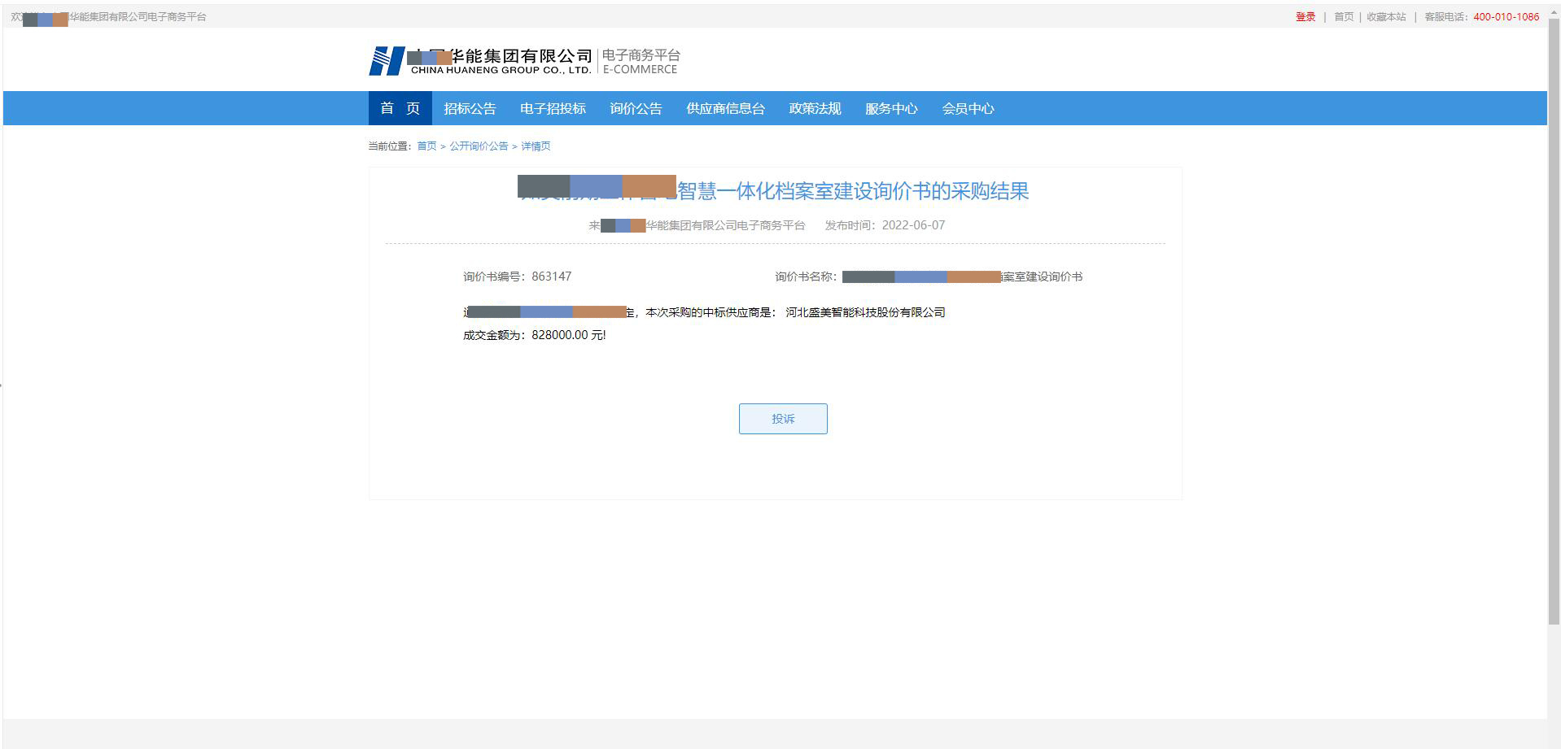Click the 详情页 breadcrumb link
The height and width of the screenshot is (749, 1561).
[536, 146]
